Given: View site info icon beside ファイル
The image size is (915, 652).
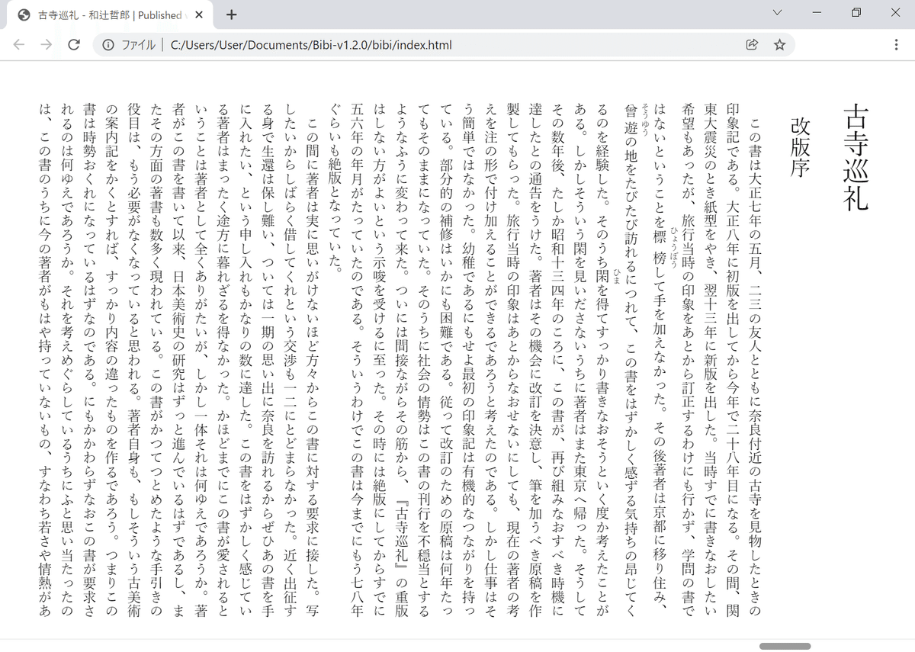Looking at the screenshot, I should click(108, 45).
